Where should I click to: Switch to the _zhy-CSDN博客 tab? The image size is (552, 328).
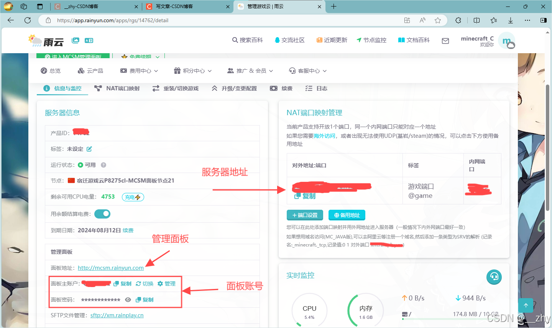click(x=96, y=7)
